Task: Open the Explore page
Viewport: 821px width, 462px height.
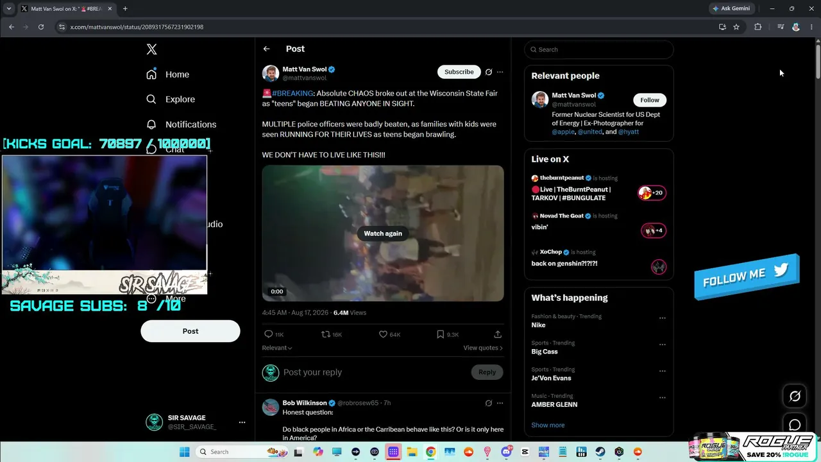Action: coord(171,99)
